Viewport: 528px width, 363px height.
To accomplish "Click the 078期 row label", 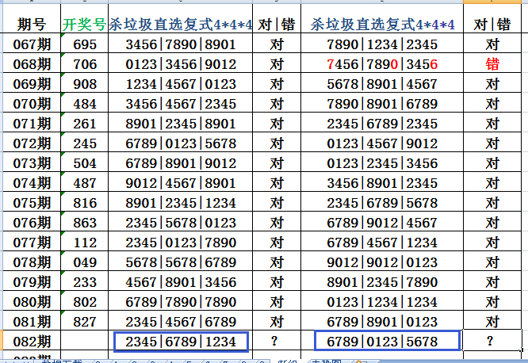I will click(32, 262).
